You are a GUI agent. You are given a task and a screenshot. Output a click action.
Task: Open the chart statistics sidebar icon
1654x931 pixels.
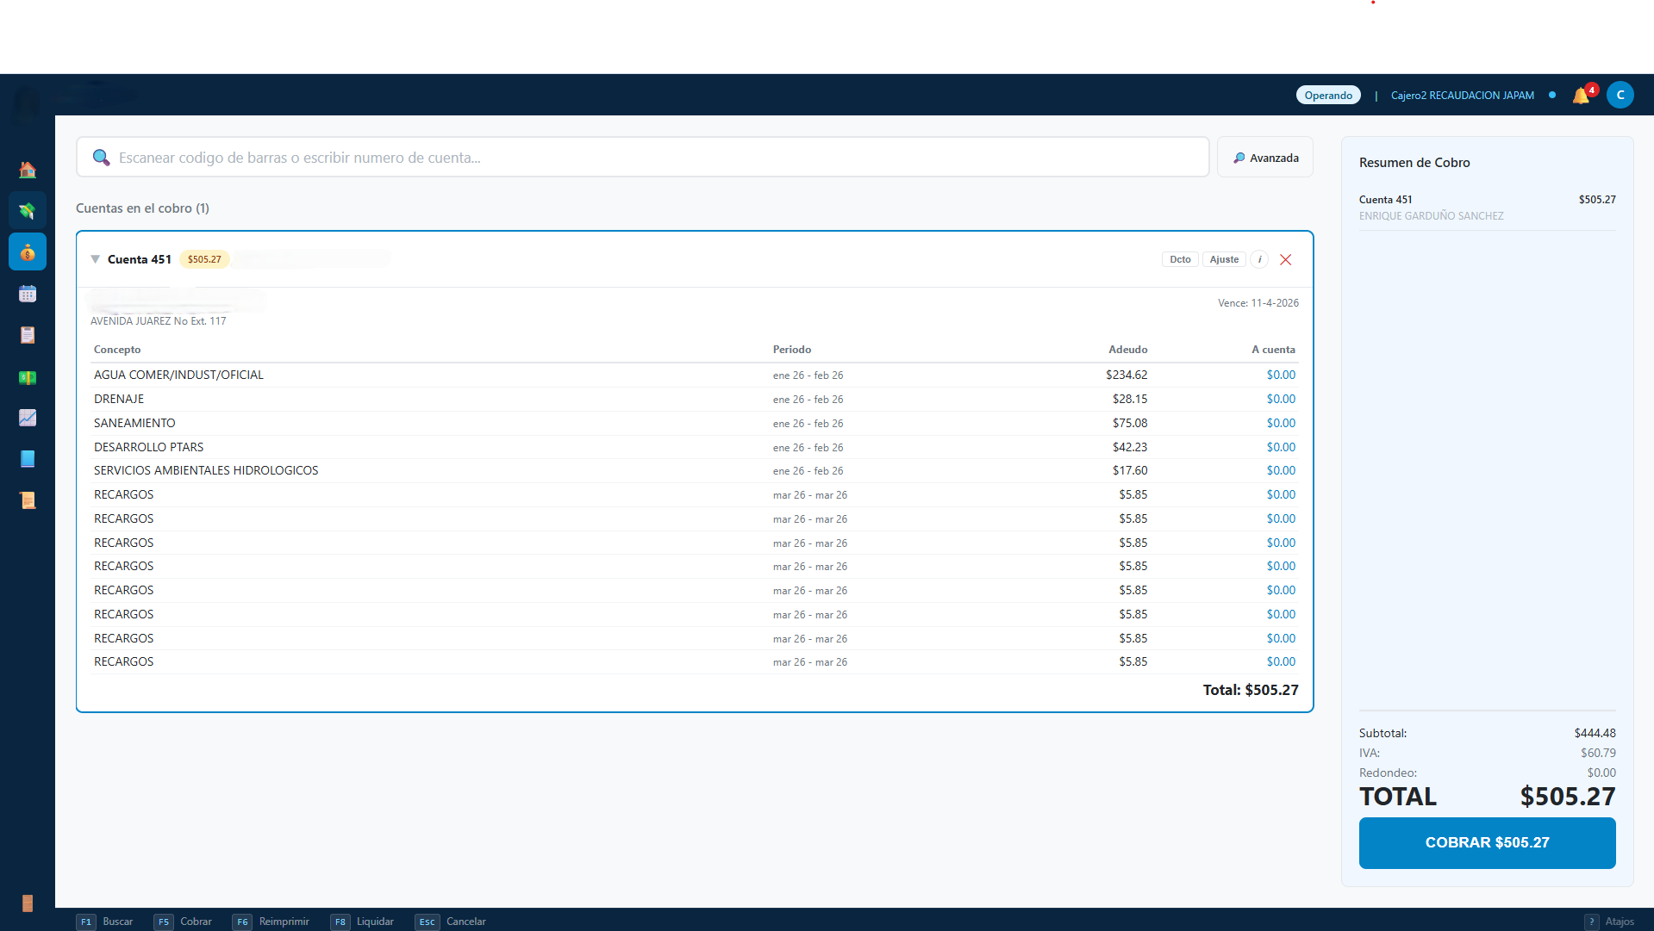pos(28,418)
